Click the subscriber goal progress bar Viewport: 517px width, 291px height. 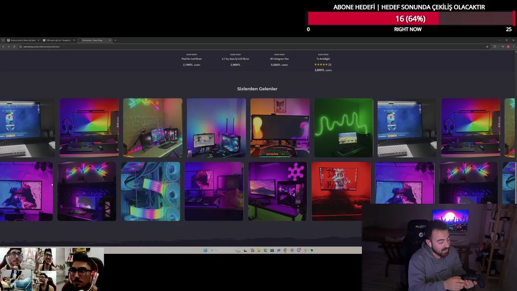(410, 19)
